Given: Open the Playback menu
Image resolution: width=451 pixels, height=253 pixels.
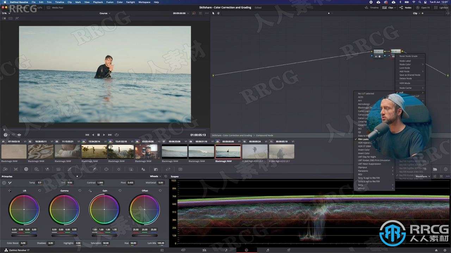Looking at the screenshot, I should (x=98, y=2).
